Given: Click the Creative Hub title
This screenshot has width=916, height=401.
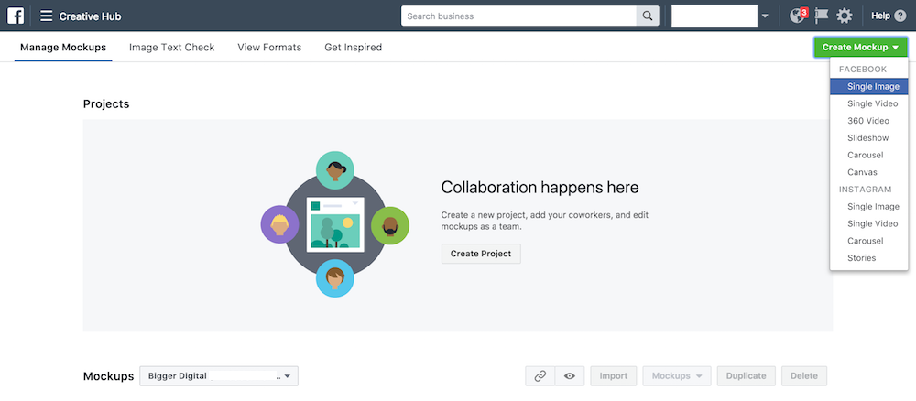Looking at the screenshot, I should click(90, 16).
